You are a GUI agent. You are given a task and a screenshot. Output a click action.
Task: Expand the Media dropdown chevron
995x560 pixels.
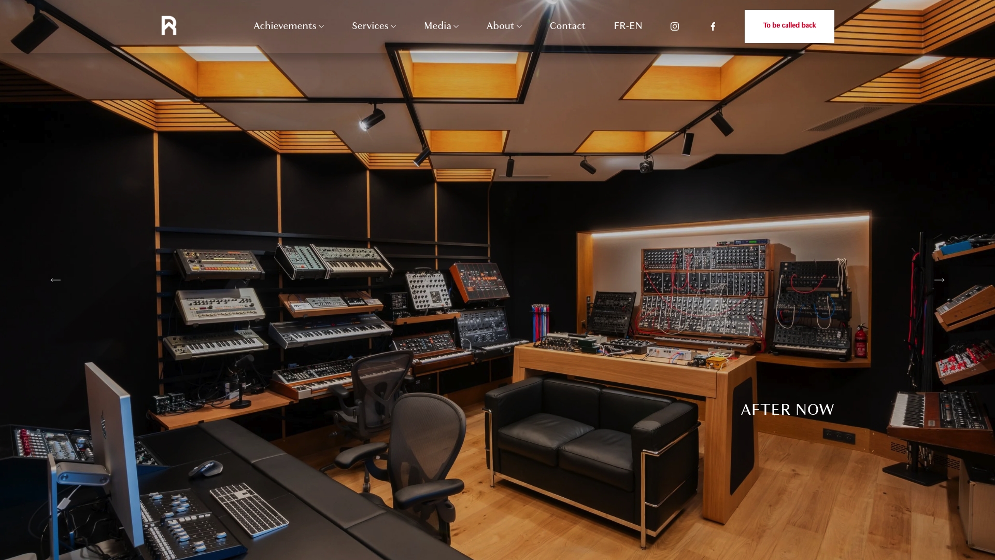(456, 26)
